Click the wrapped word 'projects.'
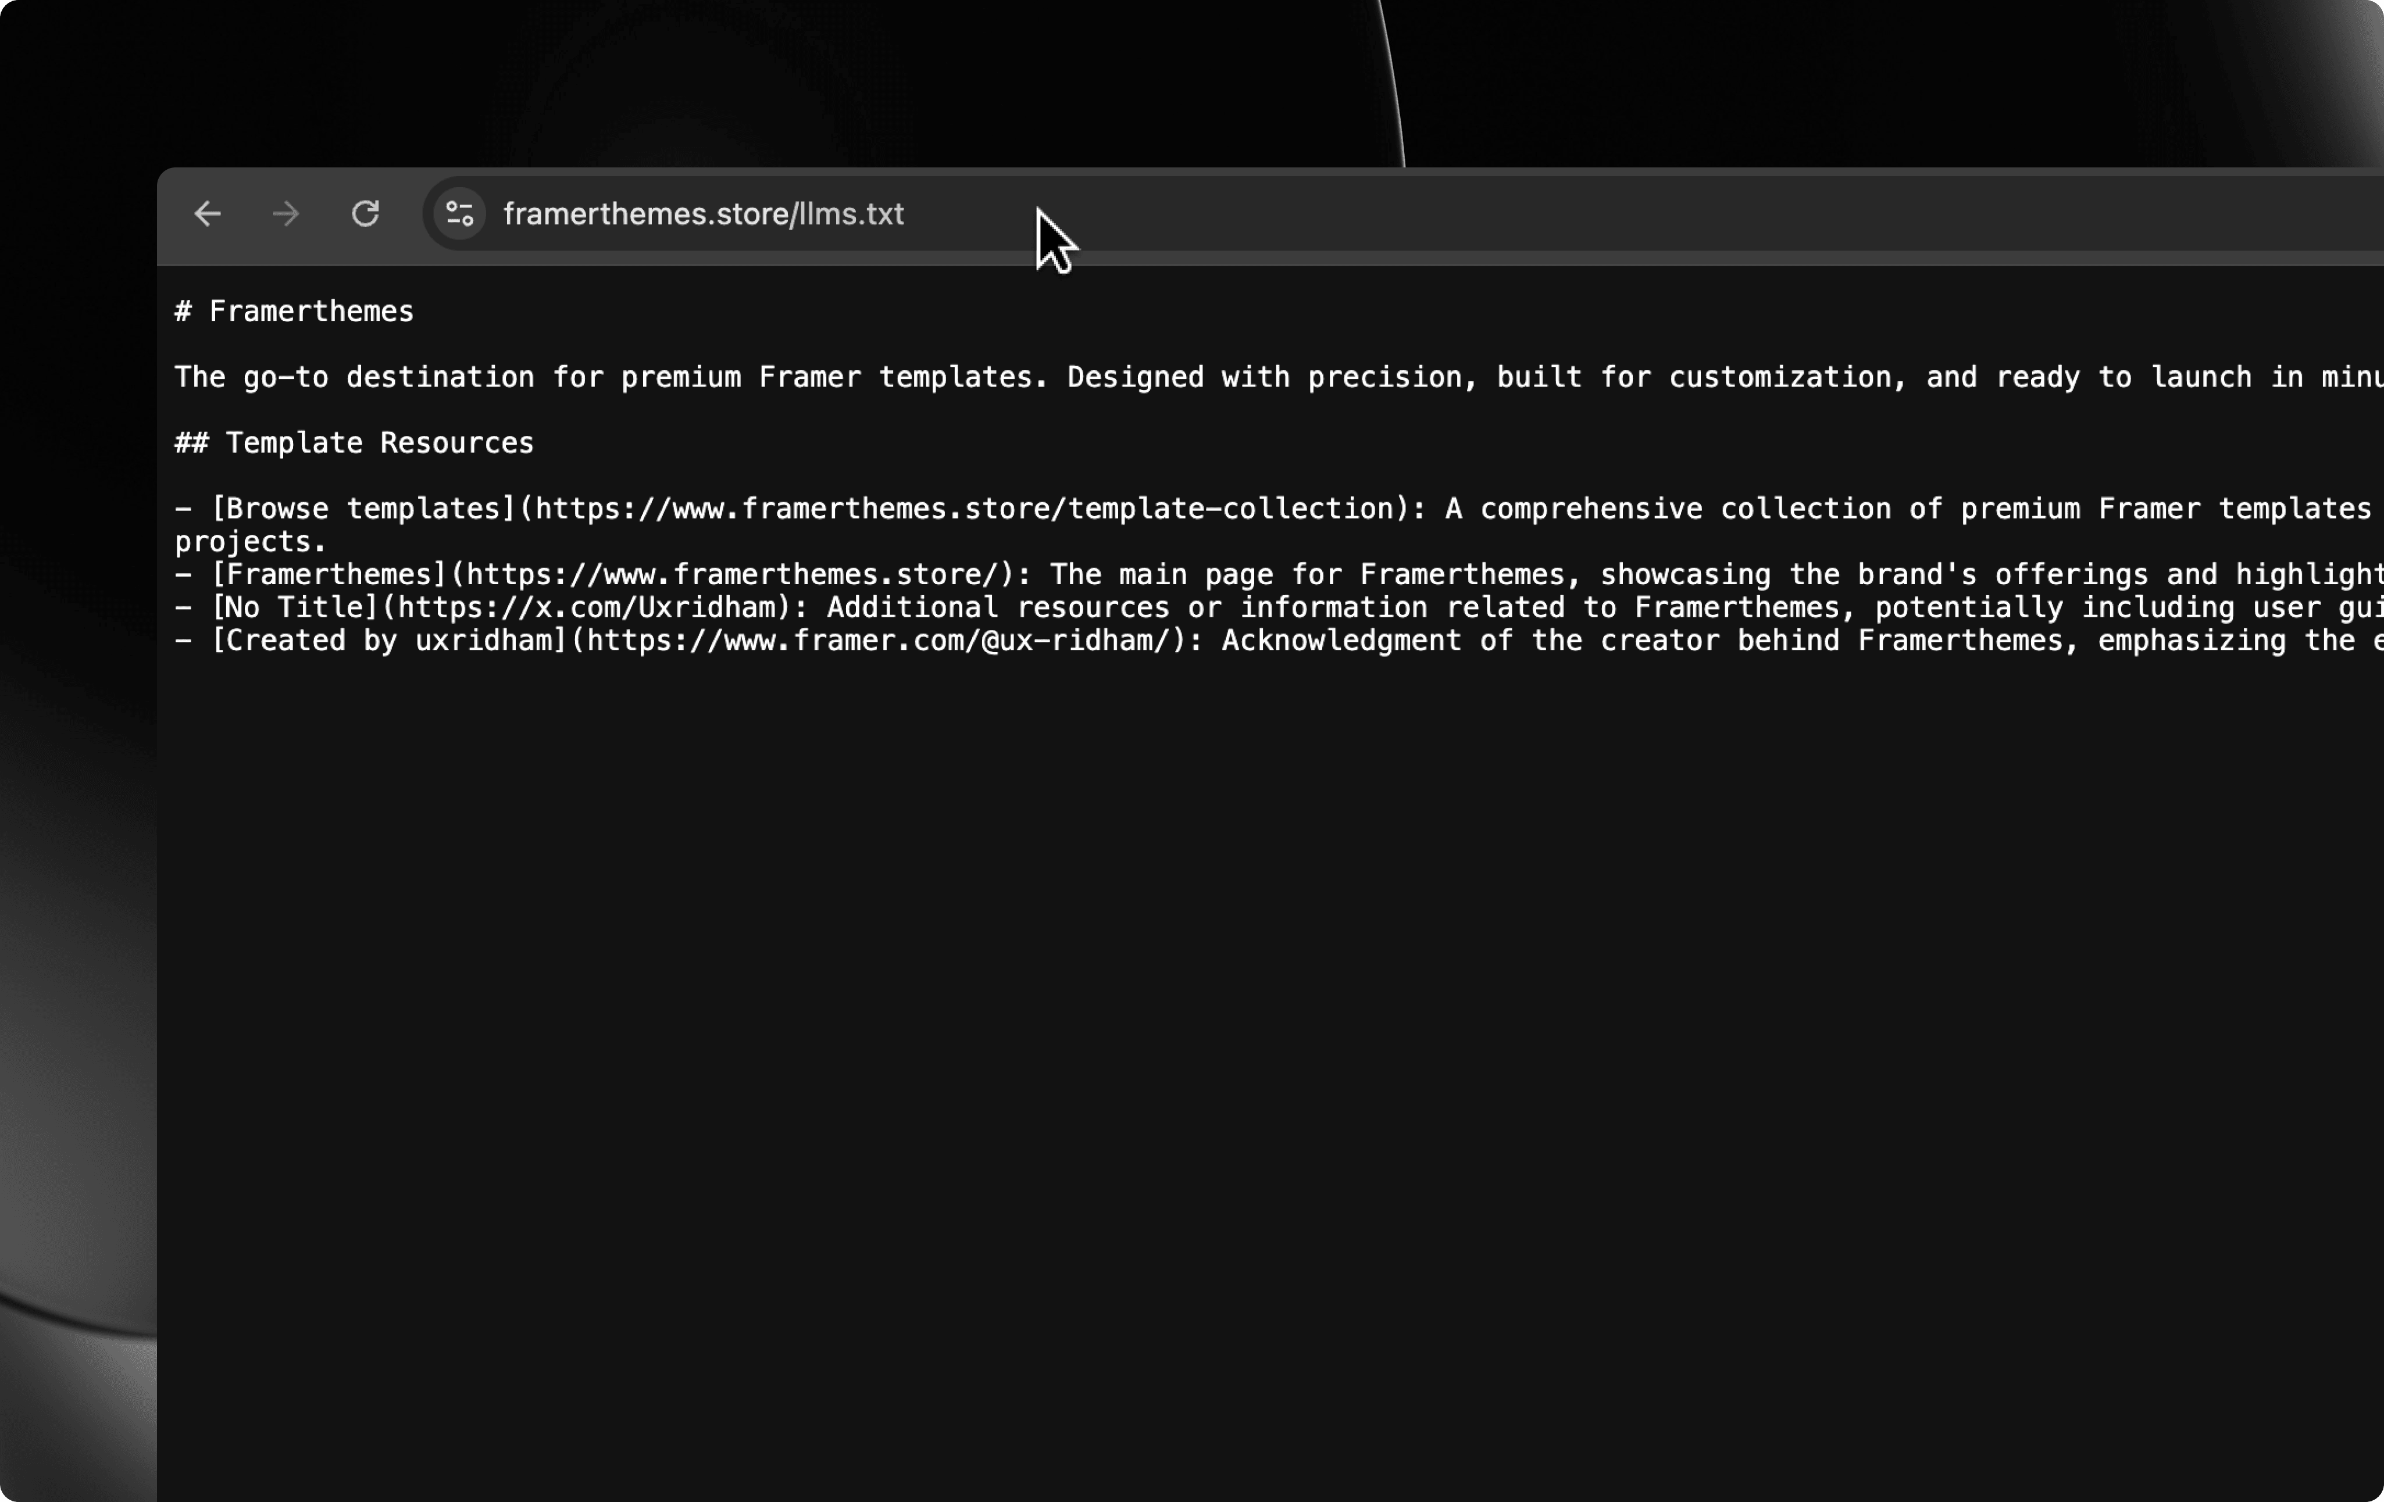This screenshot has width=2384, height=1502. 251,542
